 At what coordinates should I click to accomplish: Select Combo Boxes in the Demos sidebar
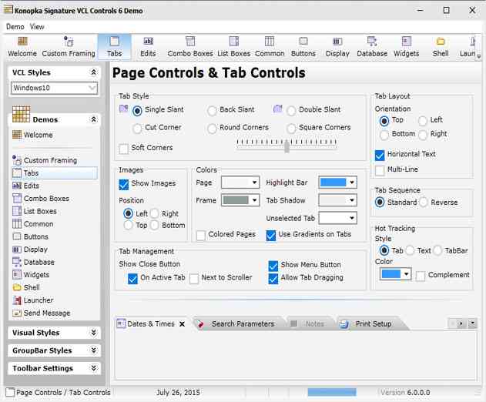point(41,199)
